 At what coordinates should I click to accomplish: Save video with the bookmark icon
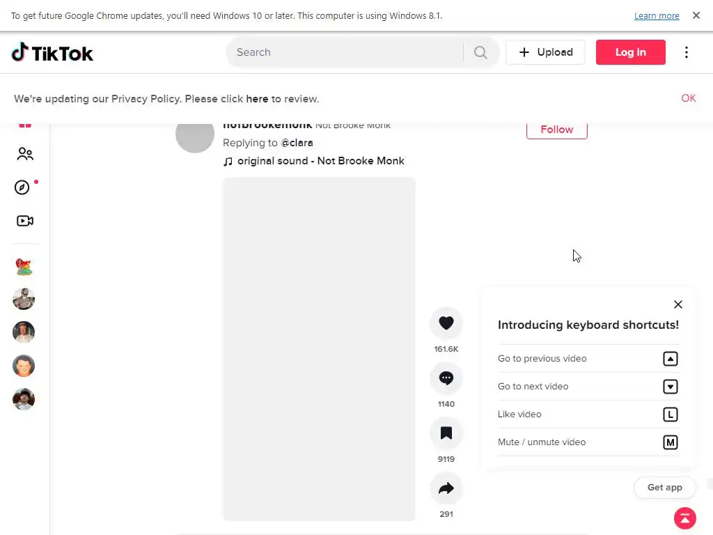pyautogui.click(x=446, y=433)
